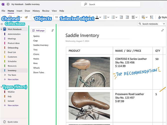Open the Meetings section
Image resolution: width=167 pixels, height=125 pixels.
click(14, 38)
